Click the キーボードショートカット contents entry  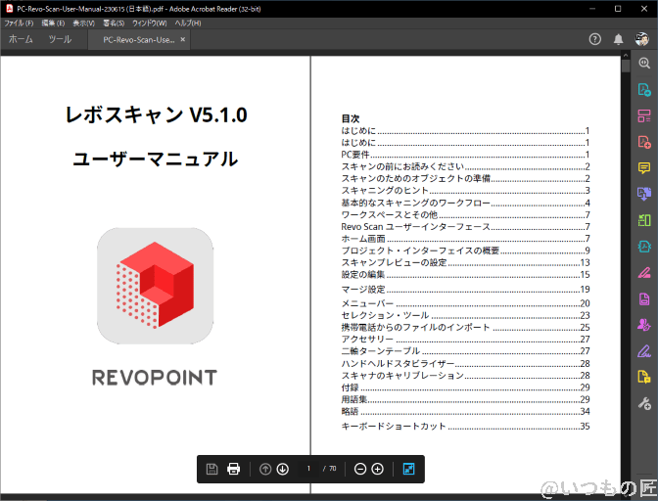point(393,427)
